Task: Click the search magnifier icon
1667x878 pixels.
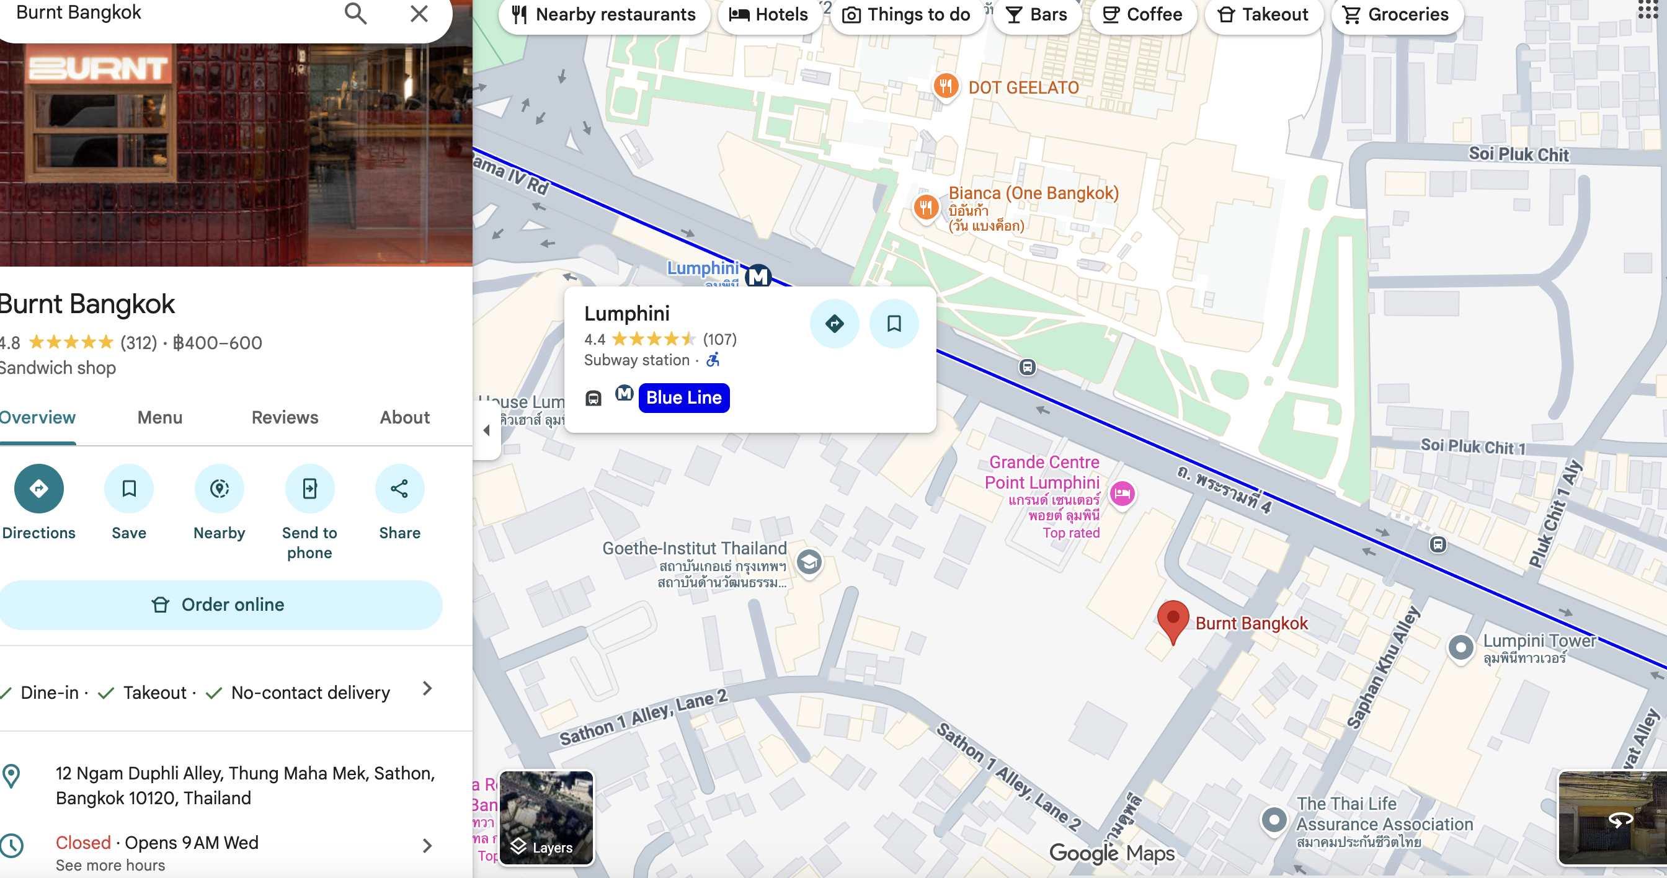Action: [x=355, y=14]
